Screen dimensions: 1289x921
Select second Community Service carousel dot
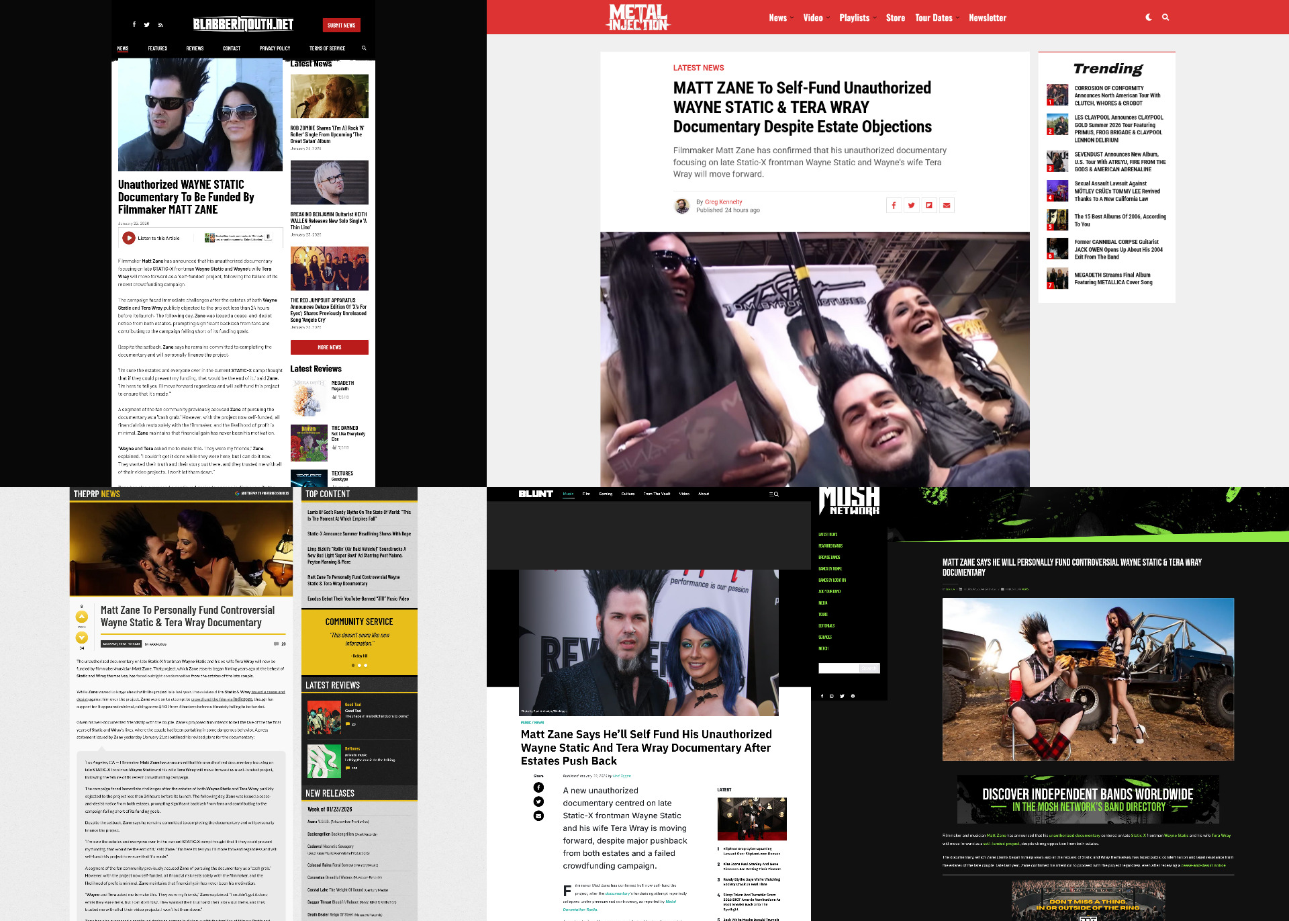pyautogui.click(x=359, y=665)
